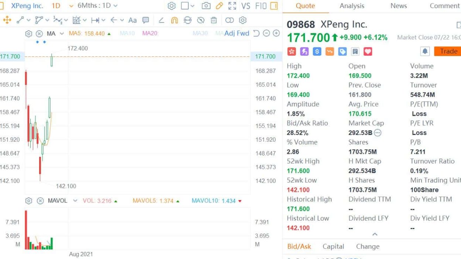Switch to the Comment tab
Screen dimensions: 461x259
click(445, 6)
